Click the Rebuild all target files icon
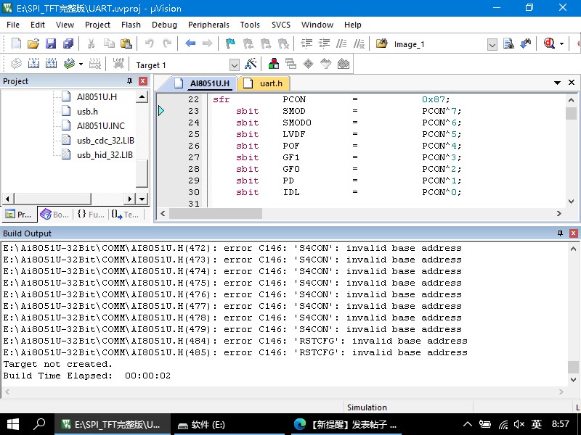Image resolution: width=581 pixels, height=435 pixels. (x=51, y=64)
